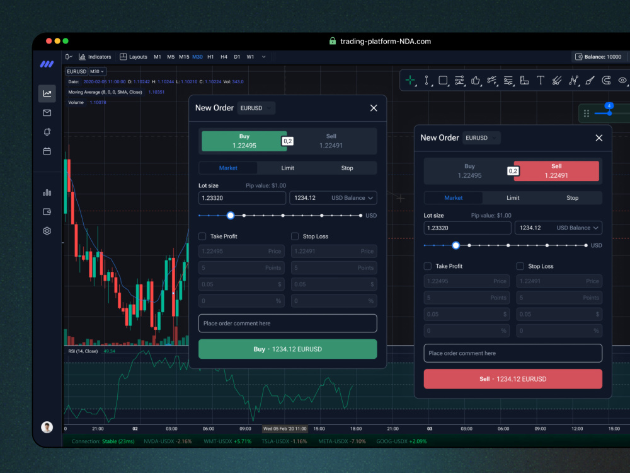Close the Sell New Order dialog

(598, 138)
